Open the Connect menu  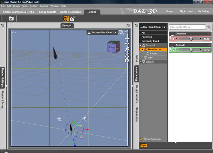click(44, 6)
